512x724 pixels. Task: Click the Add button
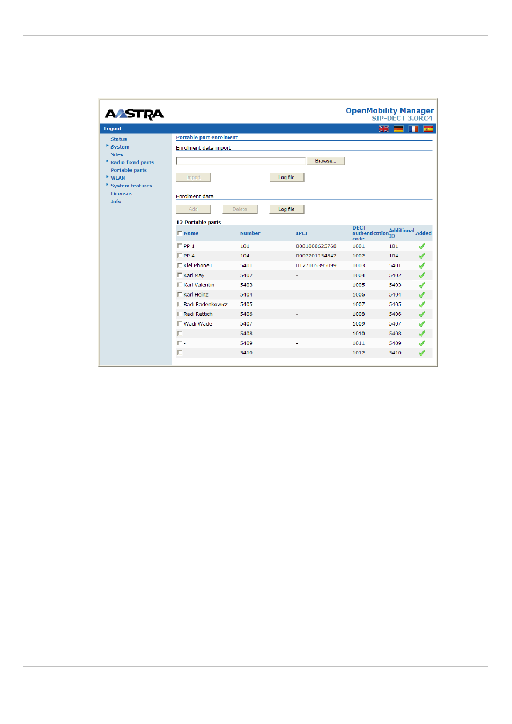pyautogui.click(x=193, y=209)
